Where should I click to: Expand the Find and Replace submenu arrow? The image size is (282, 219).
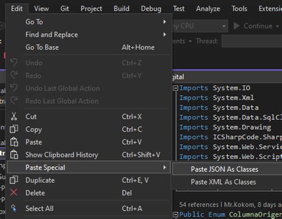[165, 34]
